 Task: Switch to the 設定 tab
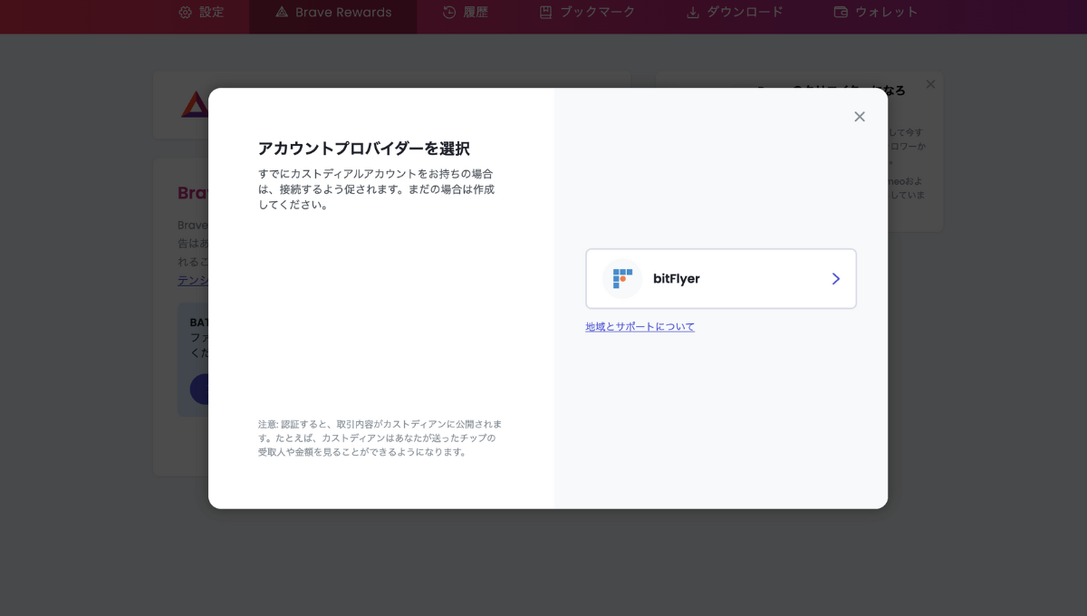click(211, 13)
